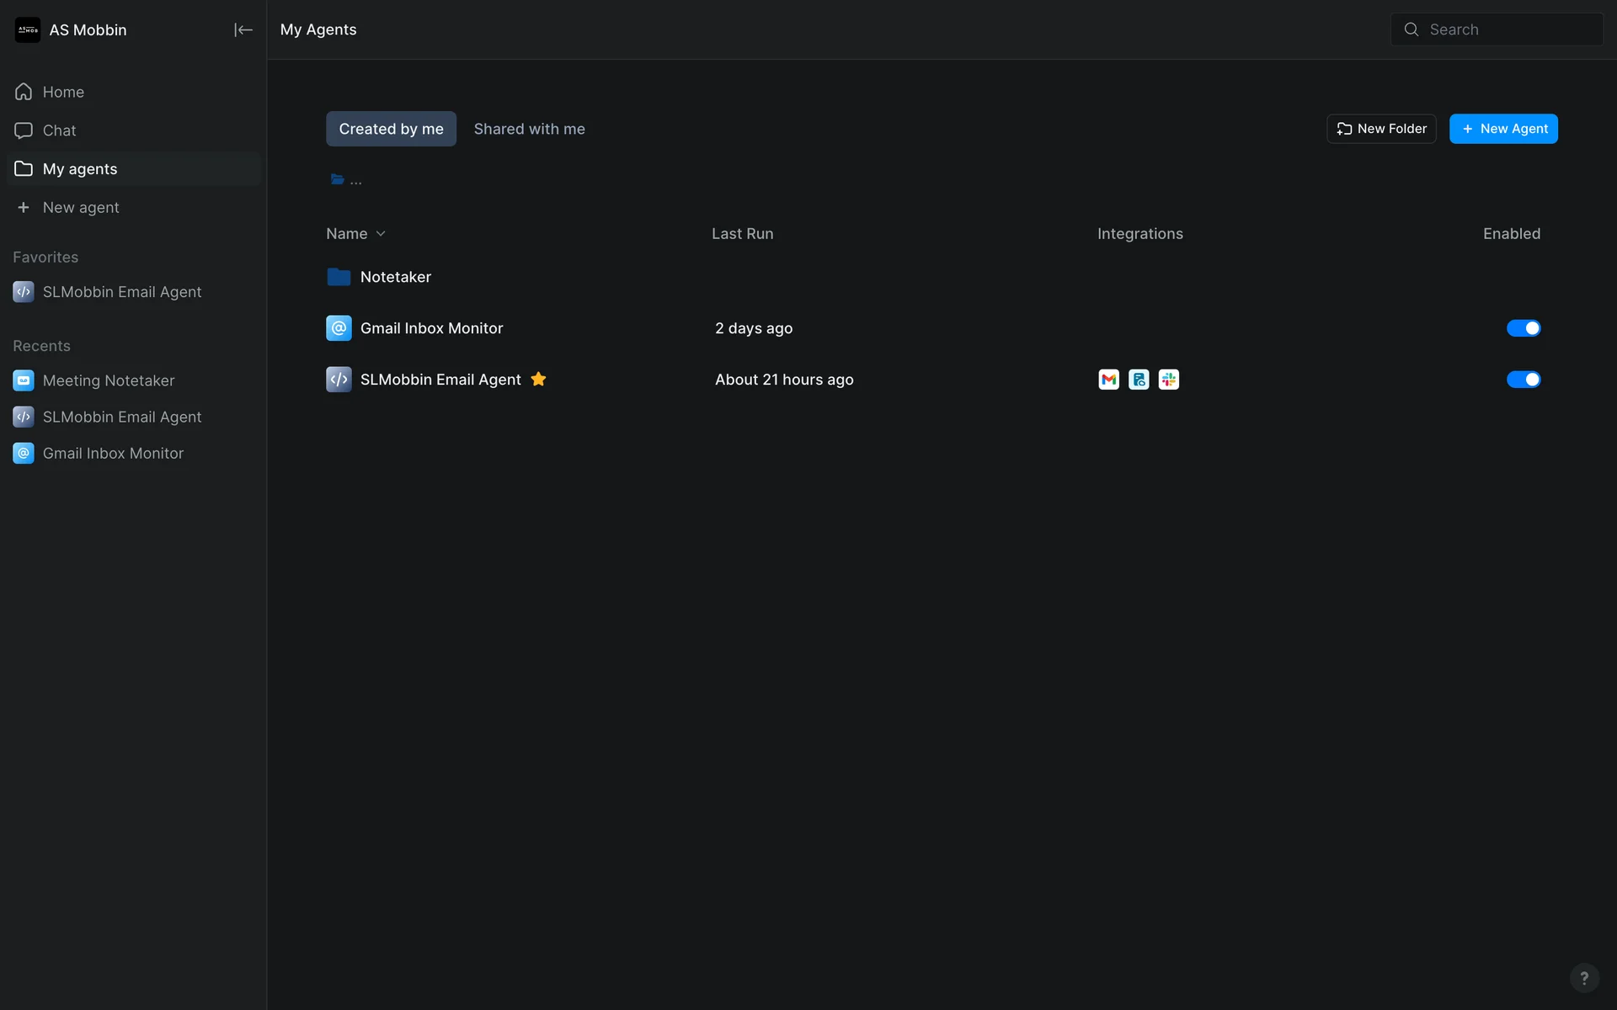
Task: Click the AS Mobbin workspace logo
Action: 28,30
